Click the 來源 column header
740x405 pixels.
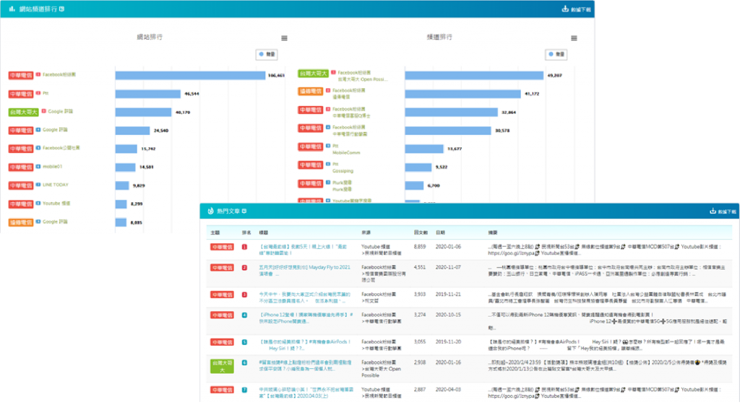coord(366,233)
